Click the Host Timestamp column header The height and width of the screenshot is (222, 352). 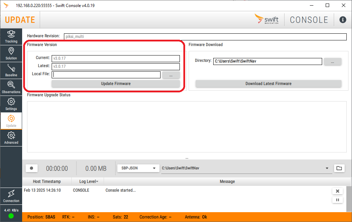[47, 181]
